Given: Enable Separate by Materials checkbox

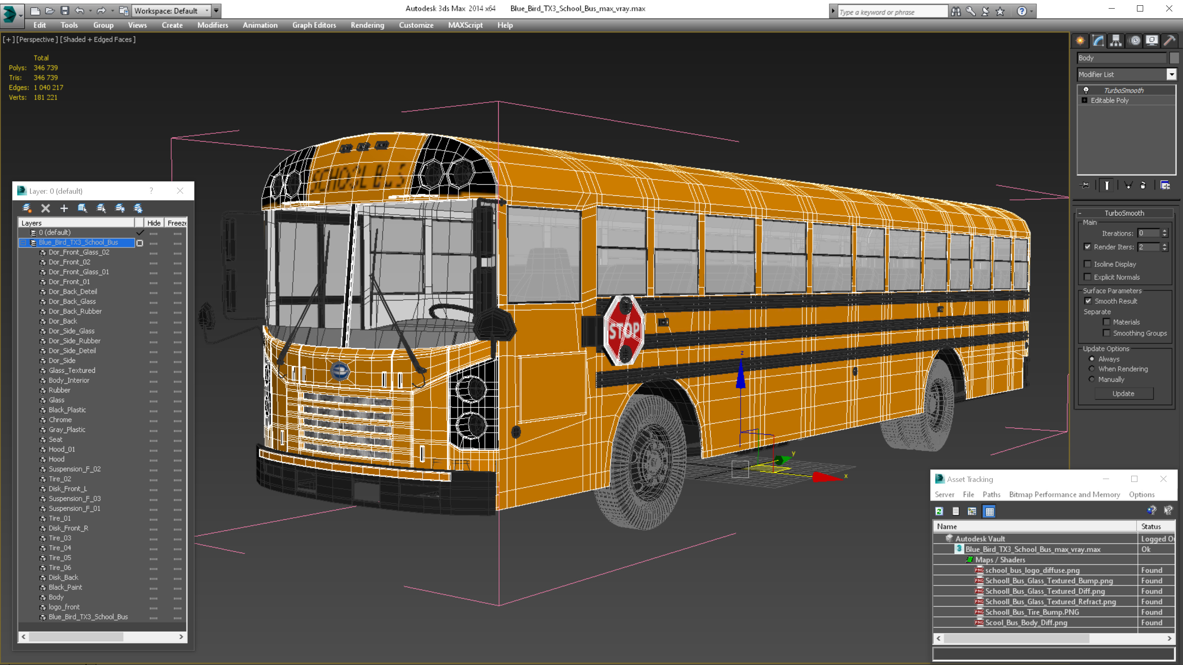Looking at the screenshot, I should click(x=1107, y=322).
